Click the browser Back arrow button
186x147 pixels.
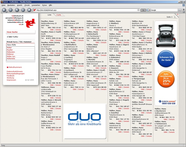[x=4, y=10]
